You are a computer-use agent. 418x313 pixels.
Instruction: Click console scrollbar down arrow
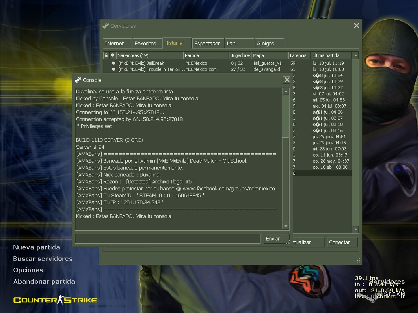(x=285, y=226)
